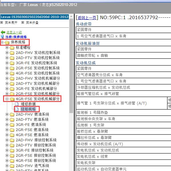Click the 保养规格 open folder icon

(x=7, y=42)
